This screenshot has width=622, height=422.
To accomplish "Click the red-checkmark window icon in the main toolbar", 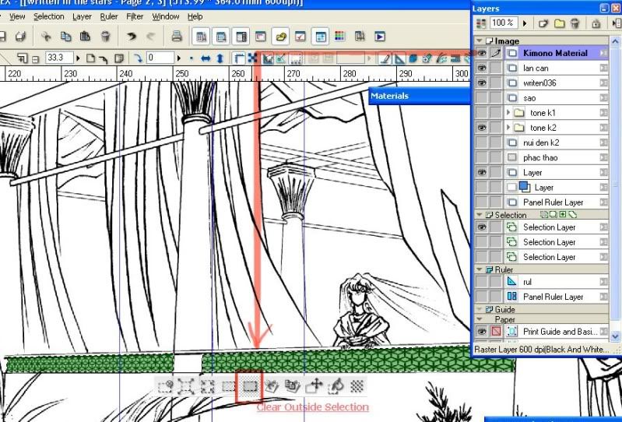I will pyautogui.click(x=300, y=37).
